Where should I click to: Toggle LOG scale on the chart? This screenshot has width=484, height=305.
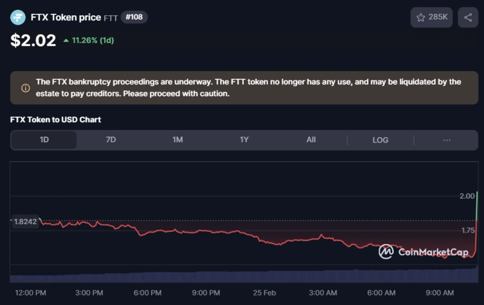pyautogui.click(x=380, y=140)
